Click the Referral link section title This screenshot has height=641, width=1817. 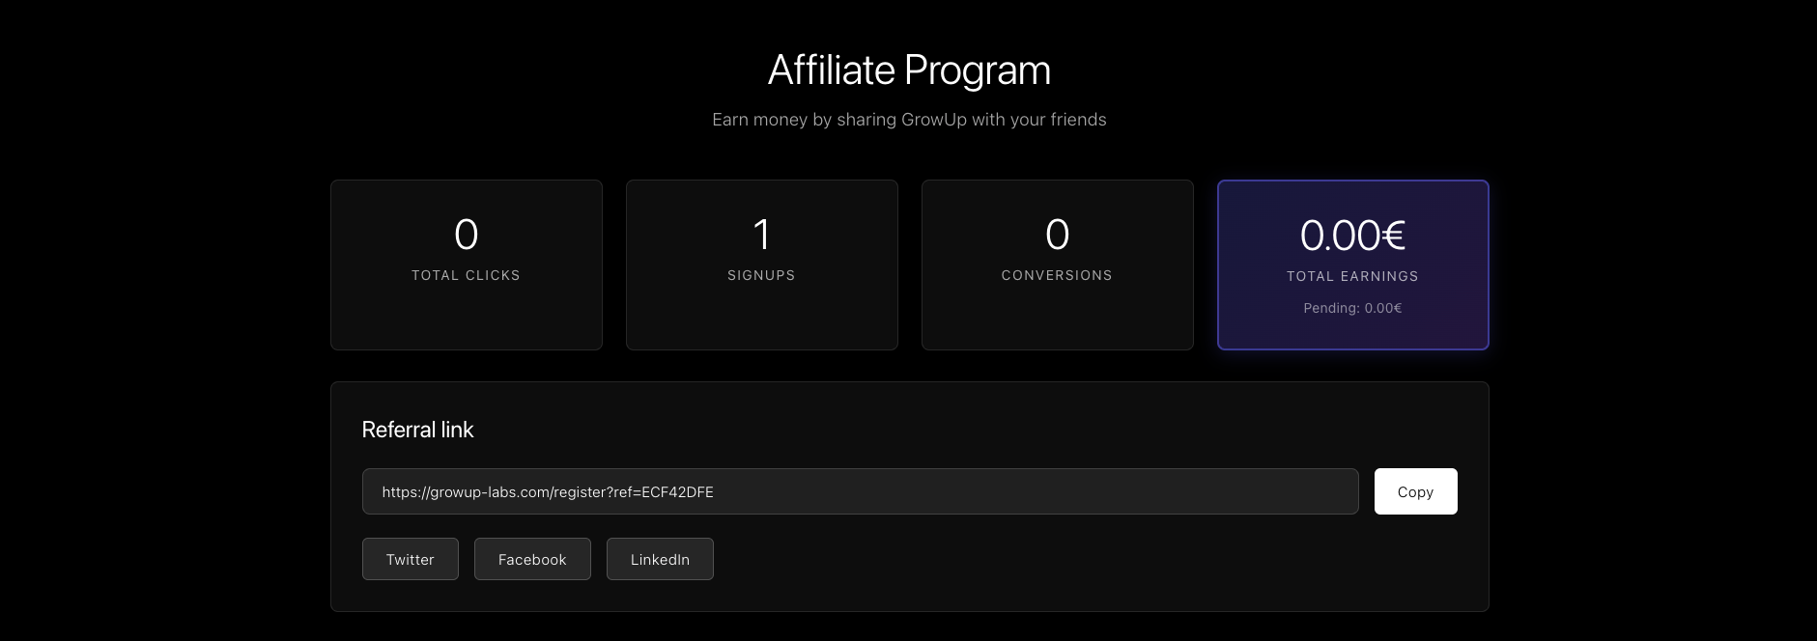(x=417, y=430)
